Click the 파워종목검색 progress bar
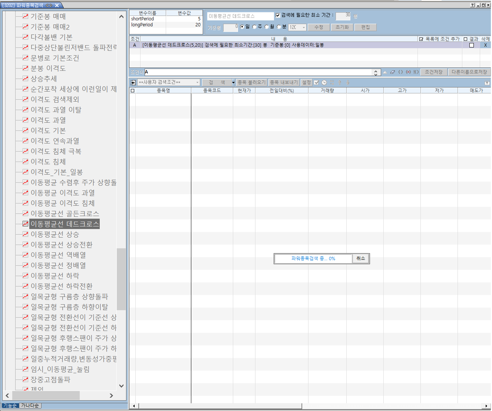This screenshot has height=411, width=492. coord(313,259)
